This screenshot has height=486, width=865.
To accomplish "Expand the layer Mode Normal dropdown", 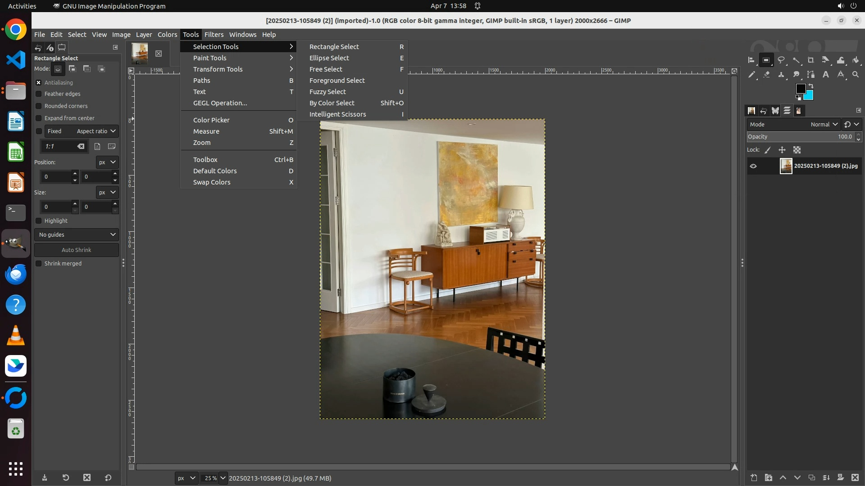I will coord(824,125).
